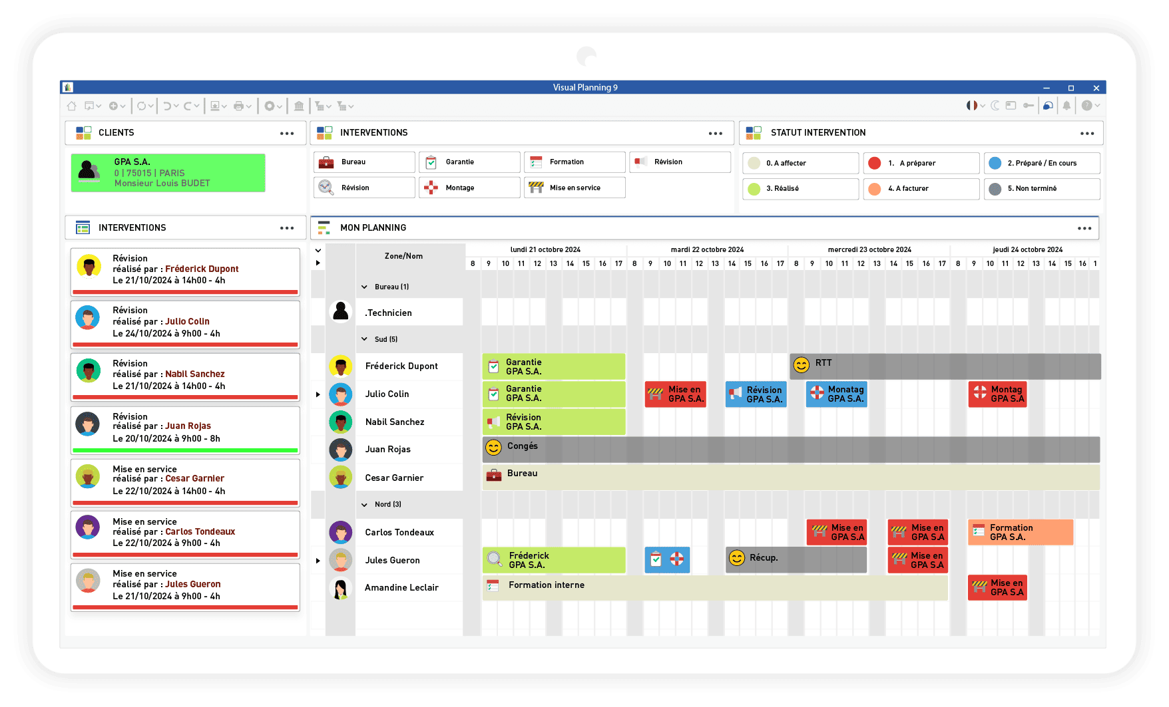Click the blue overlapping shapes toolbar icon
1169x707 pixels.
(1048, 105)
